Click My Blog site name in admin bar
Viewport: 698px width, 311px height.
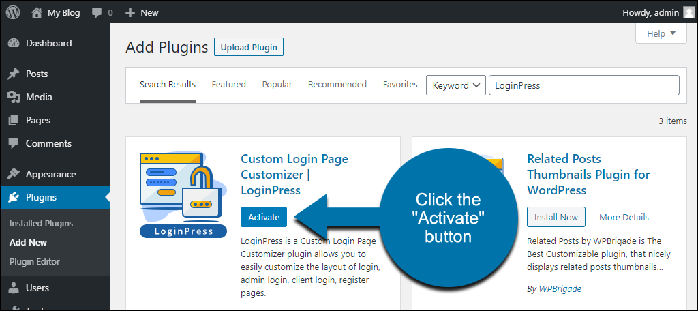[x=63, y=13]
